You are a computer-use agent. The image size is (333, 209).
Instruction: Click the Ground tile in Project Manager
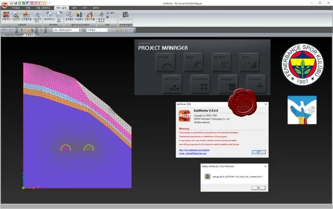coord(165,62)
